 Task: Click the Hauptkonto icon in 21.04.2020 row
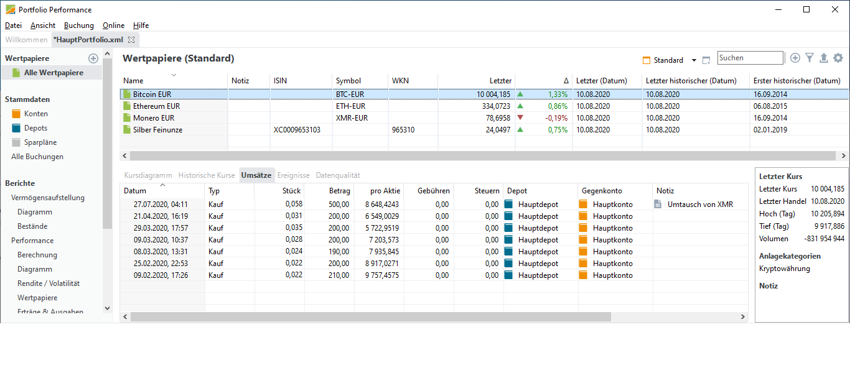click(x=583, y=216)
